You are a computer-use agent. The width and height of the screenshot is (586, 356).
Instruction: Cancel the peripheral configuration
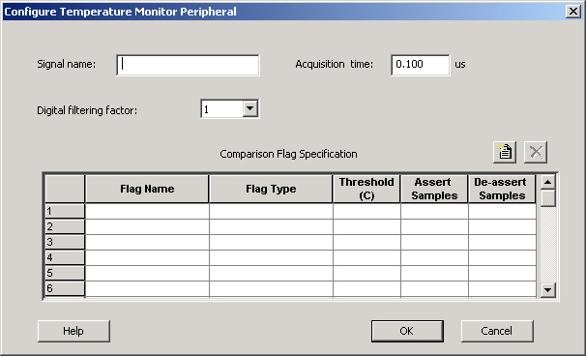click(497, 331)
